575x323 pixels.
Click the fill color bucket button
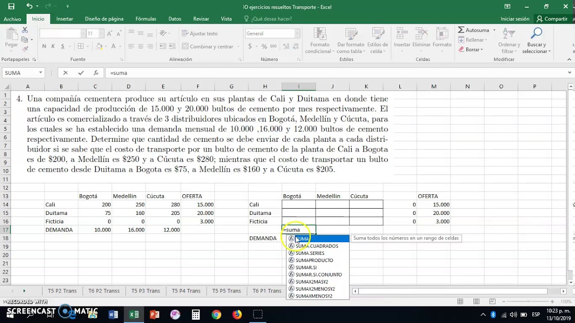[x=99, y=46]
